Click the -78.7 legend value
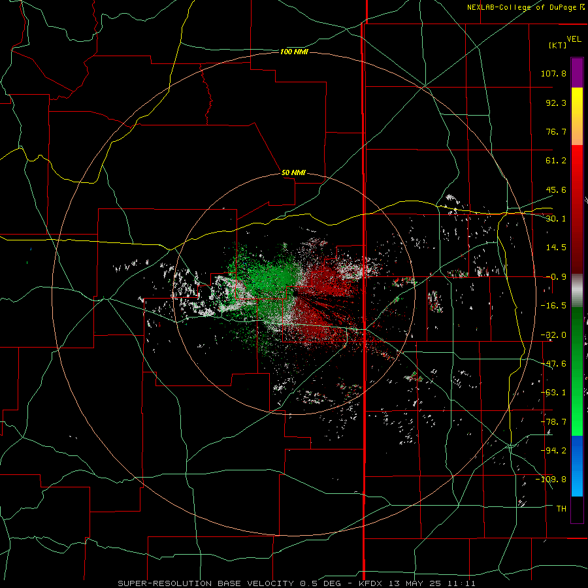588x588 pixels. (553, 422)
